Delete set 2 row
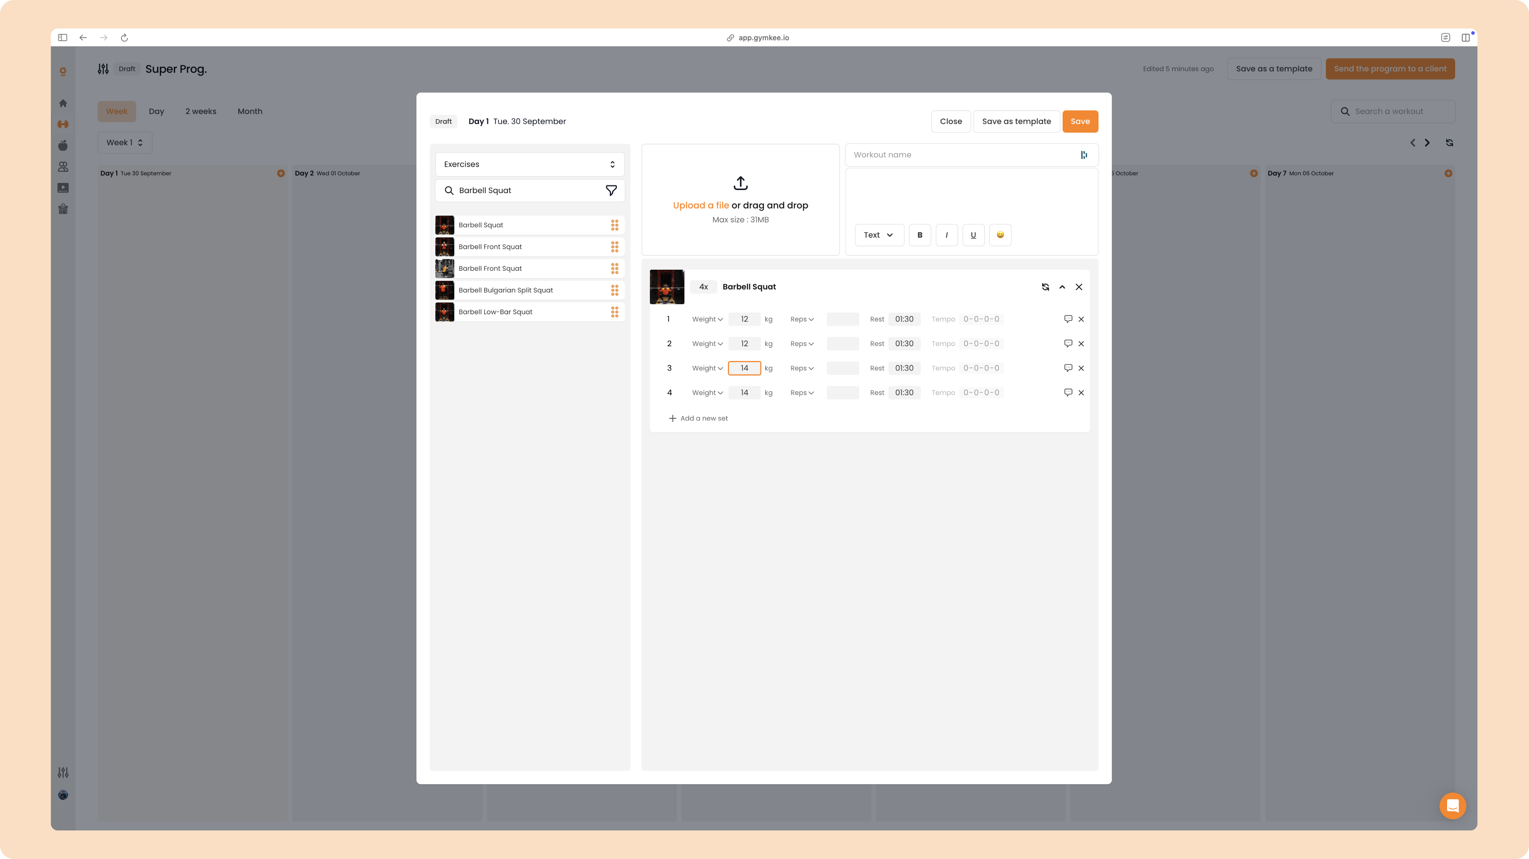This screenshot has width=1529, height=859. [1081, 344]
